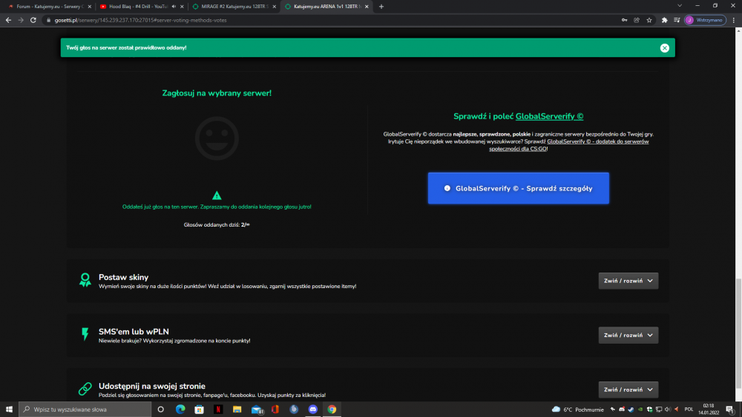Expand the Udostępnij na swojej stronie section
Screen dimensions: 742x417
click(x=628, y=389)
